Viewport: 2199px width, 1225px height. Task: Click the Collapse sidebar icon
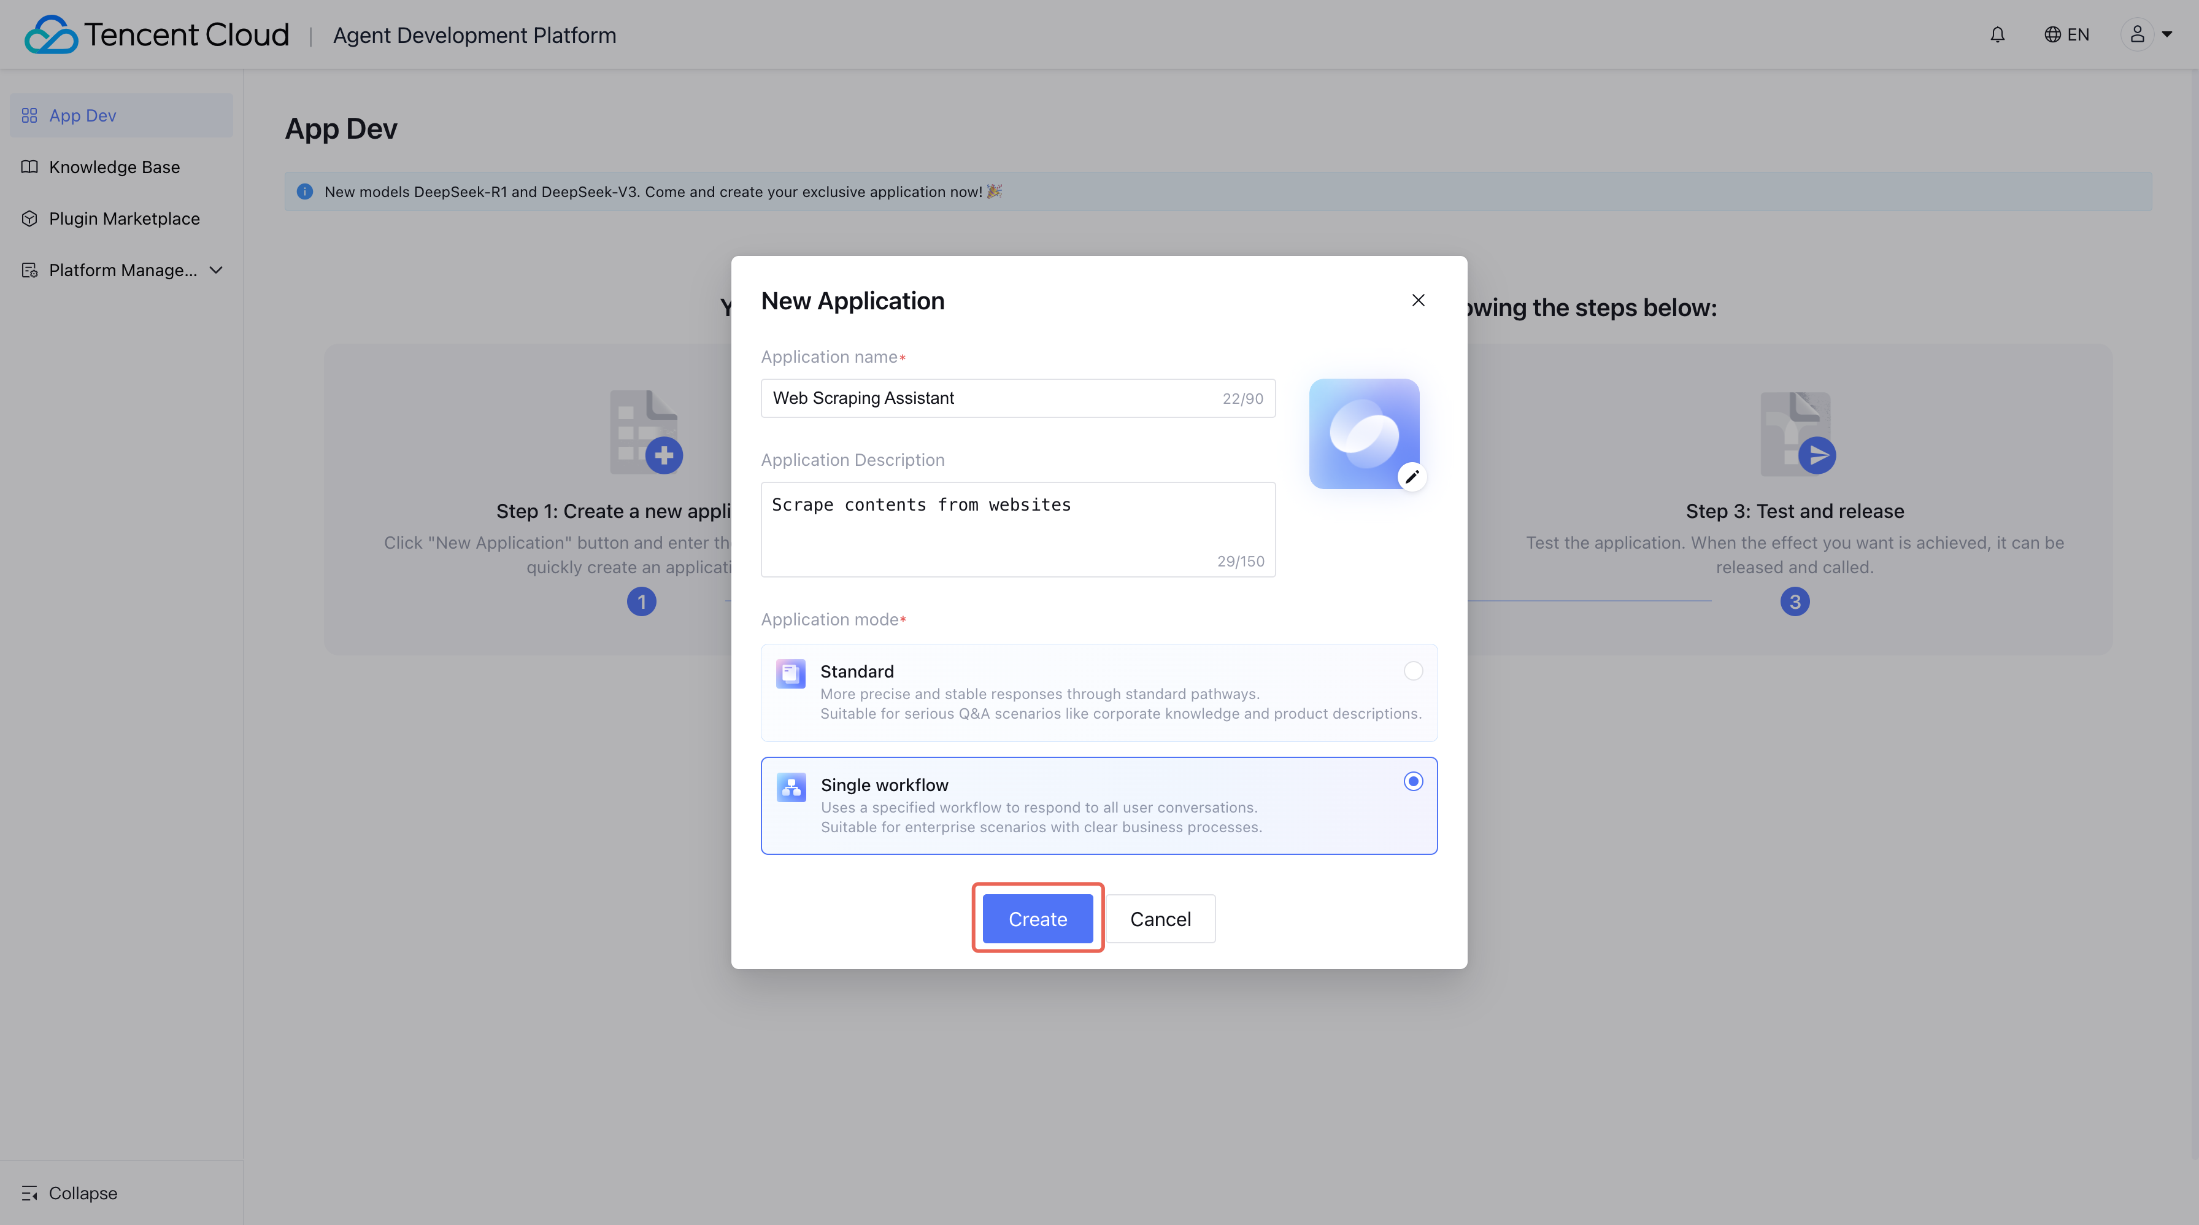click(30, 1192)
